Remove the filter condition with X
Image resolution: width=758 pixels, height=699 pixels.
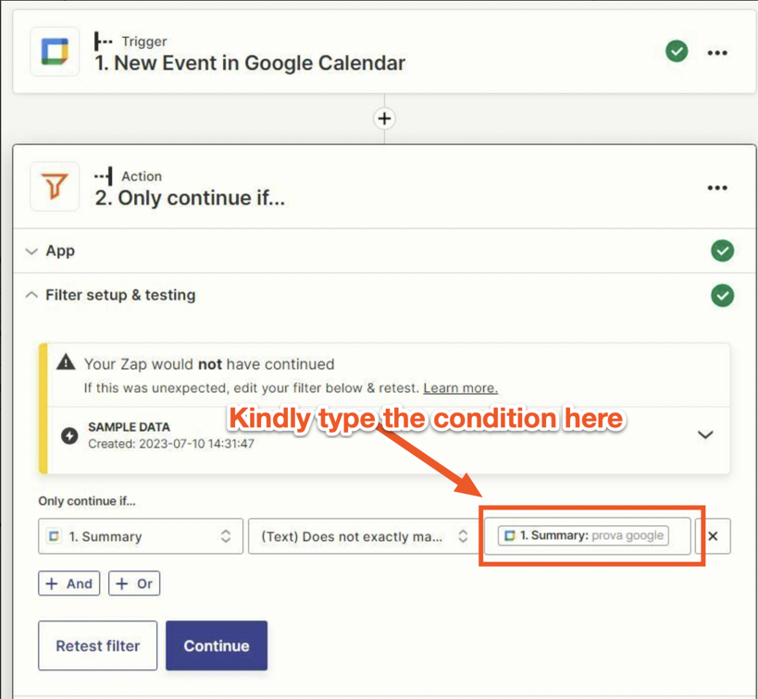click(x=713, y=536)
